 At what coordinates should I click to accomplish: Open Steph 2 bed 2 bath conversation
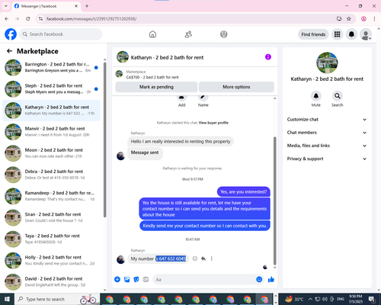coord(52,89)
